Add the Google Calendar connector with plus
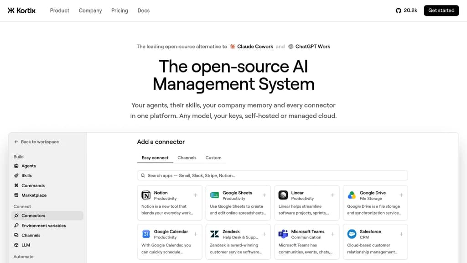The image size is (467, 263). pyautogui.click(x=195, y=234)
